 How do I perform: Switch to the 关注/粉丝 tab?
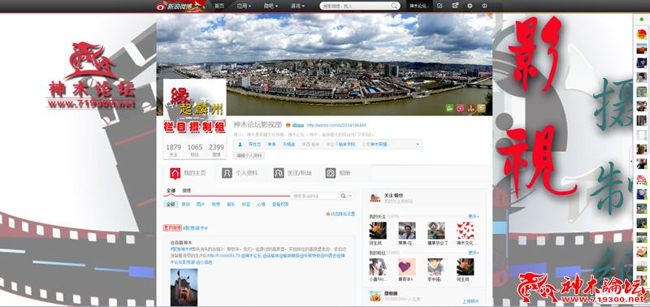[x=293, y=173]
